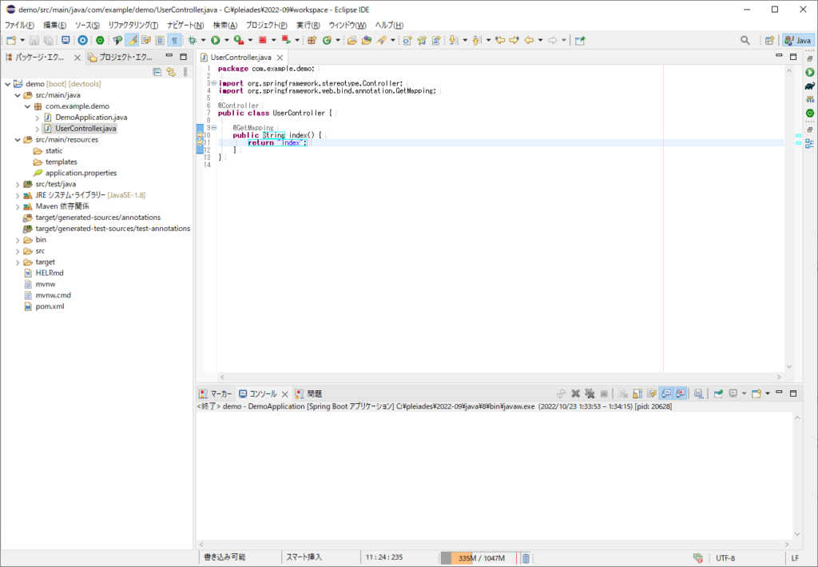Click the magnifier search icon in toolbar
Image resolution: width=818 pixels, height=567 pixels.
(x=745, y=40)
